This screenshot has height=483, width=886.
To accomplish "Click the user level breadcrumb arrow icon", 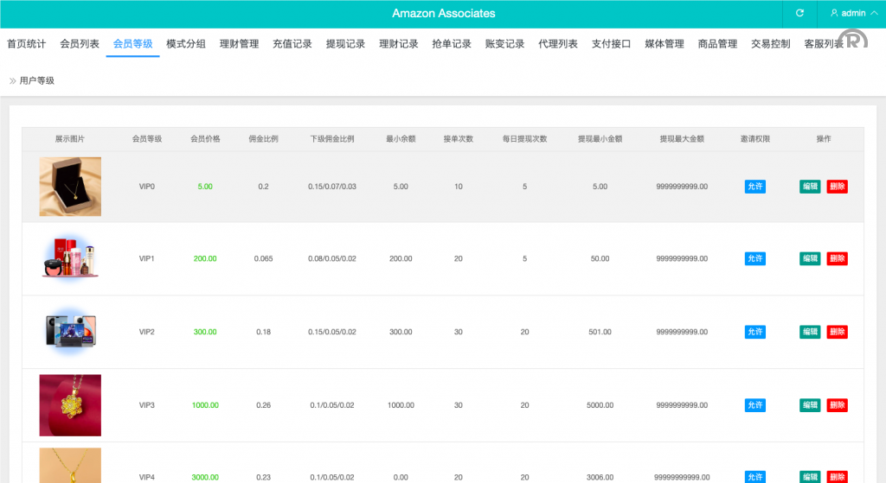I will pyautogui.click(x=12, y=80).
